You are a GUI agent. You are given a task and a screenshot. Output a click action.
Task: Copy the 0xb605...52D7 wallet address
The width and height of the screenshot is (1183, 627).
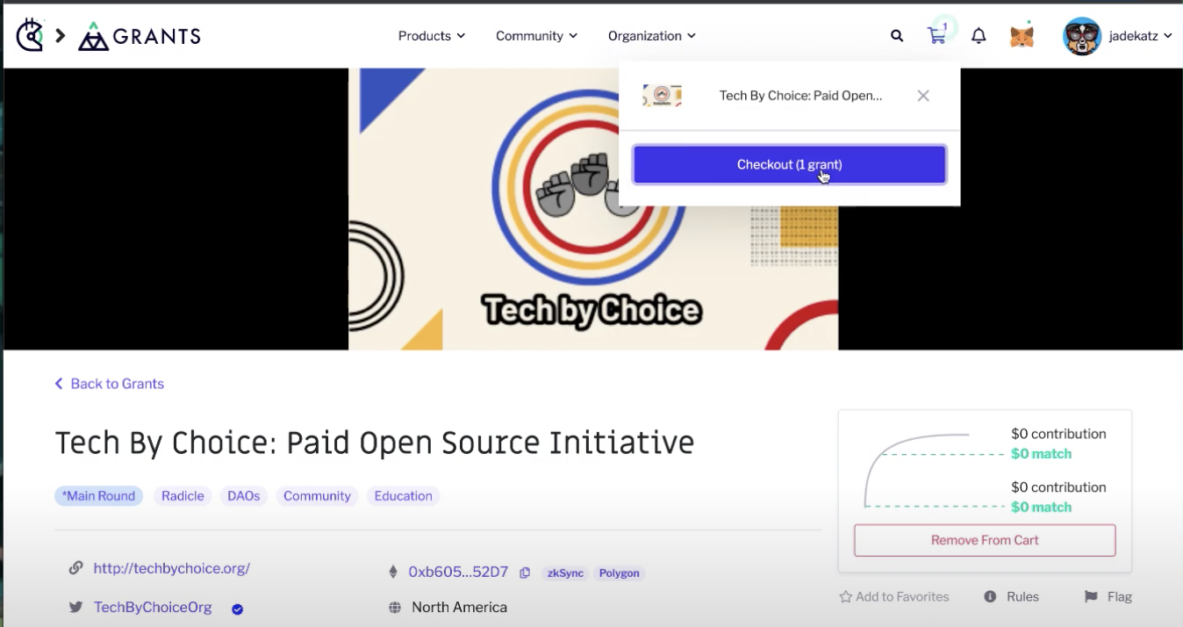tap(525, 573)
